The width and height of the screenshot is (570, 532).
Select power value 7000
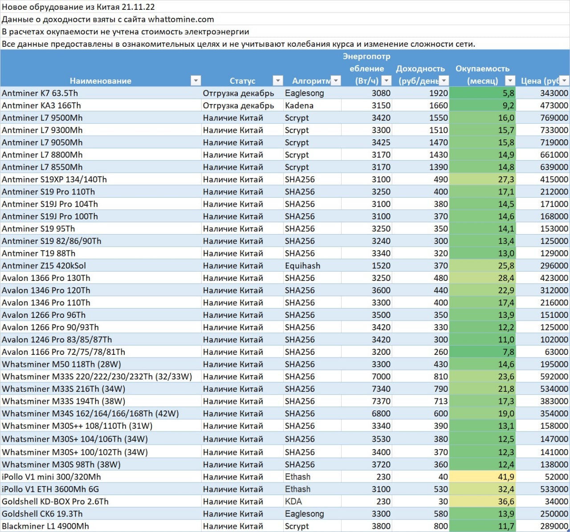[x=366, y=377]
